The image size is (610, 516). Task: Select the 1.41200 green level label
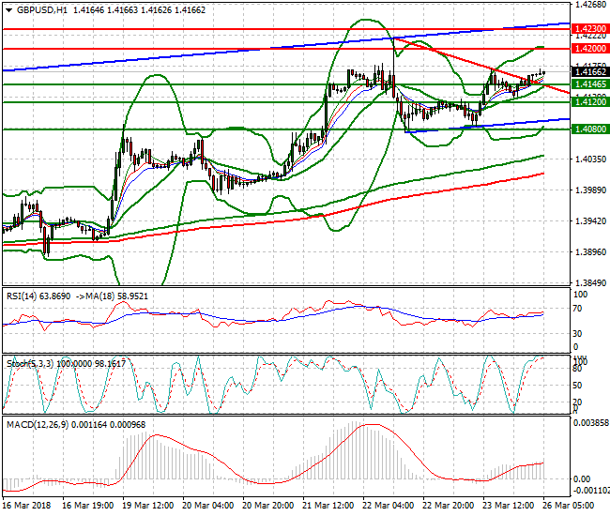[x=590, y=102]
